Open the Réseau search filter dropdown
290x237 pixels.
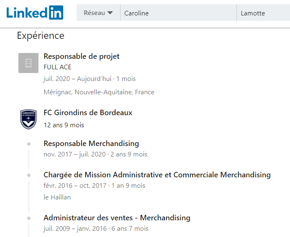[x=98, y=13]
